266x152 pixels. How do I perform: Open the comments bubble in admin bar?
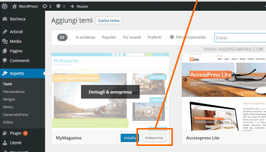[x=60, y=6]
